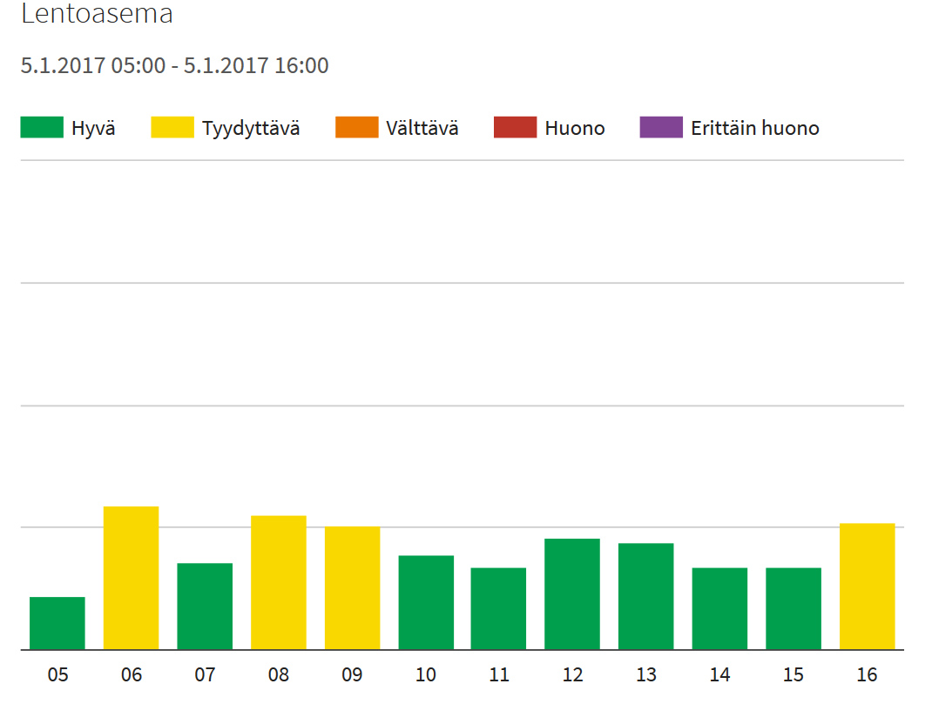The width and height of the screenshot is (932, 724).
Task: Click the purple Erittäin huono legend swatch
Action: pos(661,128)
